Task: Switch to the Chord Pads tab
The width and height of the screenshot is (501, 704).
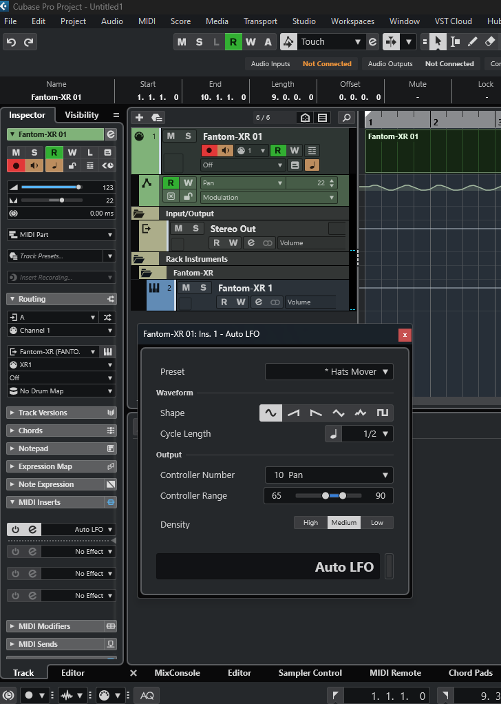Action: [x=471, y=672]
